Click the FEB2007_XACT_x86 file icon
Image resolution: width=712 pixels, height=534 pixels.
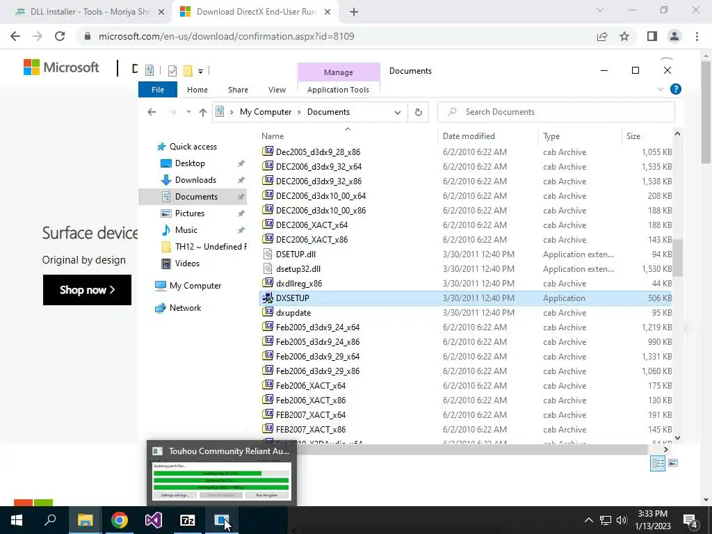click(x=268, y=428)
